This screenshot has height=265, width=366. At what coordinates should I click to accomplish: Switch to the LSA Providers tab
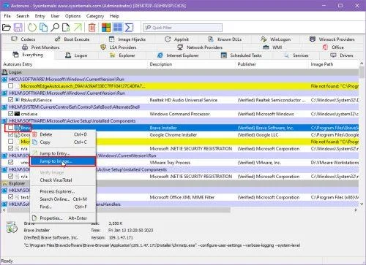coord(119,47)
